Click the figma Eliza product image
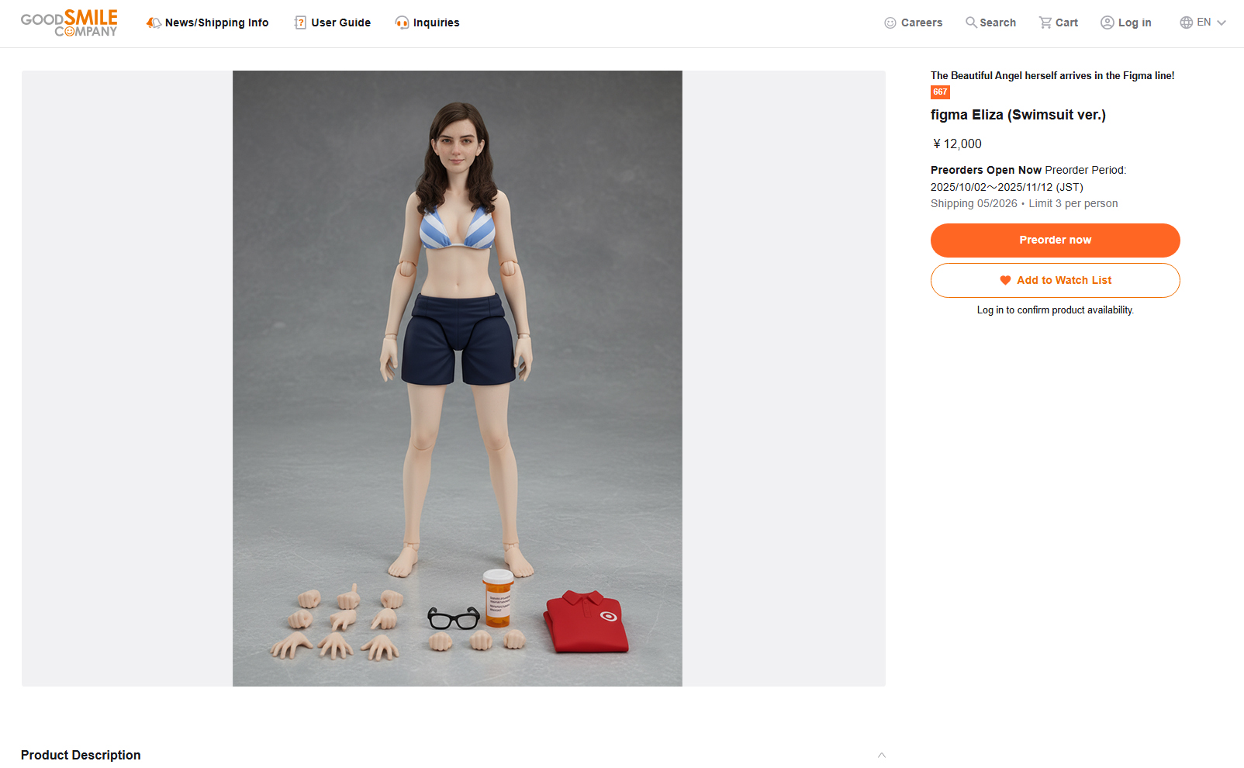 click(x=458, y=379)
